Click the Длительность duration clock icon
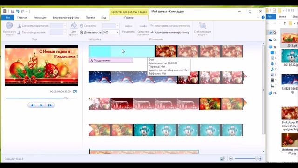 (x=81, y=32)
